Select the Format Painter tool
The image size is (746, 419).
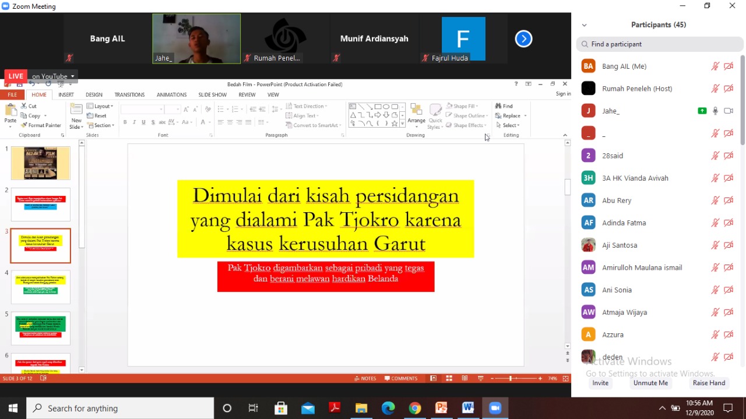point(41,125)
